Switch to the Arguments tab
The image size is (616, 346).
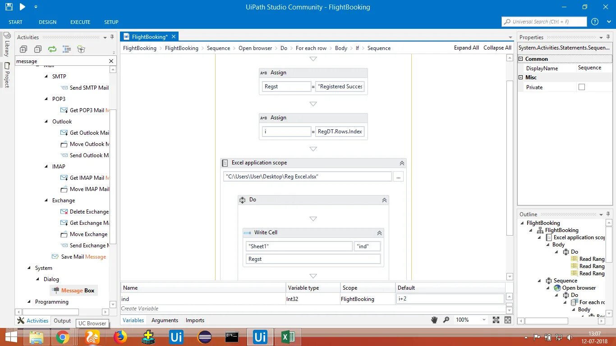165,320
